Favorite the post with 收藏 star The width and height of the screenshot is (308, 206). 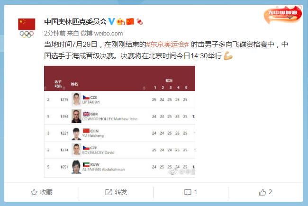click(x=42, y=192)
